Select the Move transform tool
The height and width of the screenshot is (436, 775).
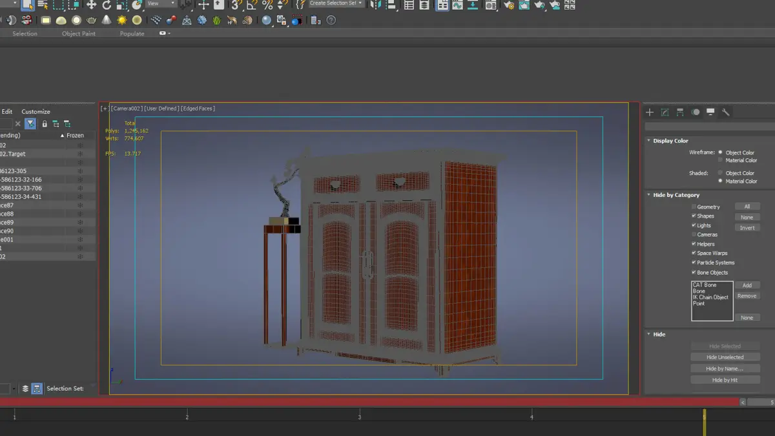pyautogui.click(x=91, y=5)
